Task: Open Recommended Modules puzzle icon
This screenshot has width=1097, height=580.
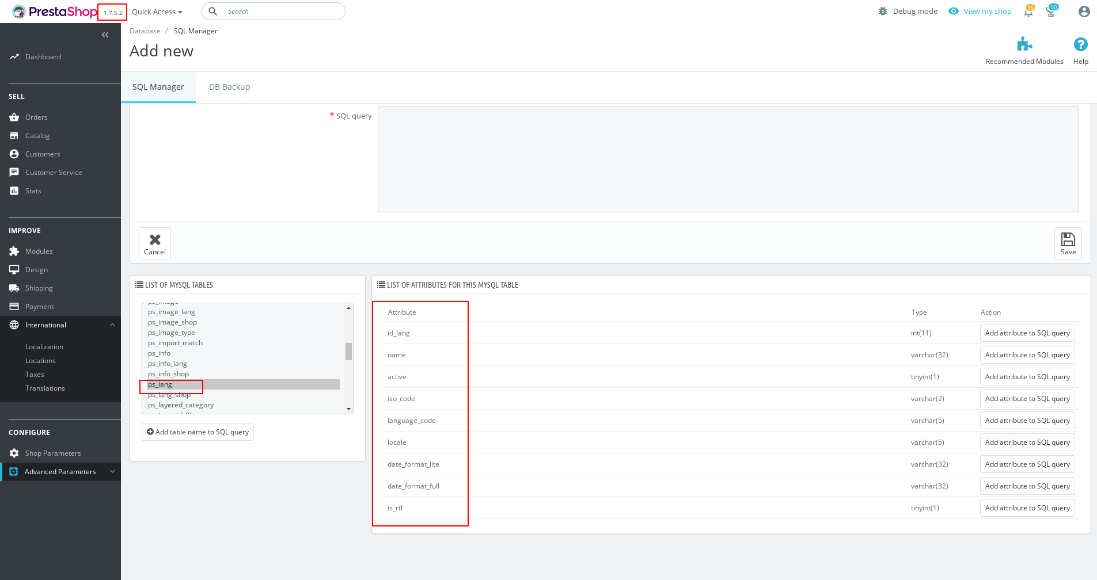Action: 1024,44
